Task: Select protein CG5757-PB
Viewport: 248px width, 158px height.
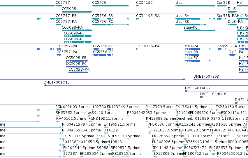Action: (67, 46)
